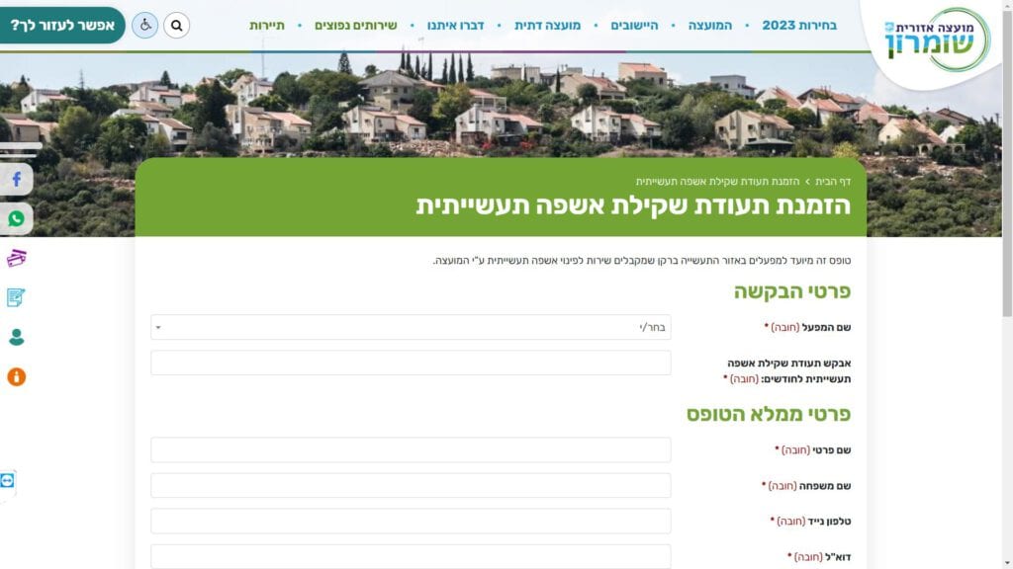This screenshot has height=569, width=1013.
Task: Open the בחירות 2023 menu item
Action: 798,26
